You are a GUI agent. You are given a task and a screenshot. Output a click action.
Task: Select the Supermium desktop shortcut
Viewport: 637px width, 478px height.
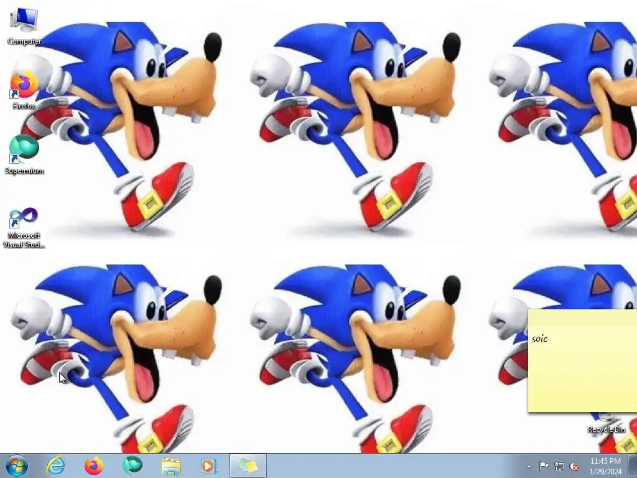pos(24,155)
